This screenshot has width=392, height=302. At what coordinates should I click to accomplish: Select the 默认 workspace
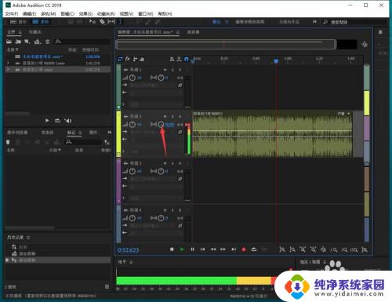[216, 22]
